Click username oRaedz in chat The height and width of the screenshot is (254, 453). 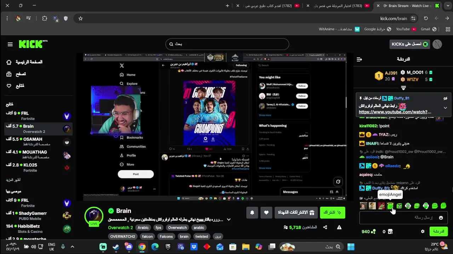(392, 166)
